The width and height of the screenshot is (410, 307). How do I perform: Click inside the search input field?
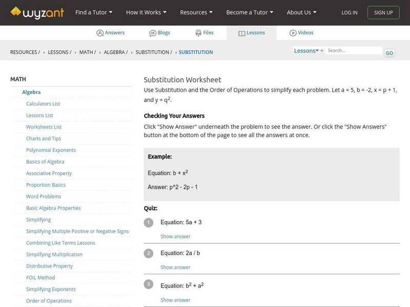(x=354, y=51)
